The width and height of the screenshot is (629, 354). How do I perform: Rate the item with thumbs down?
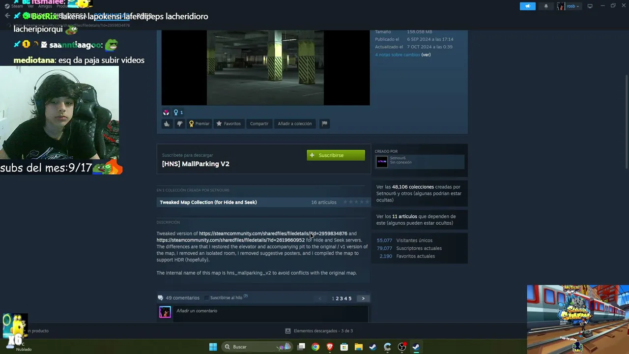[179, 124]
